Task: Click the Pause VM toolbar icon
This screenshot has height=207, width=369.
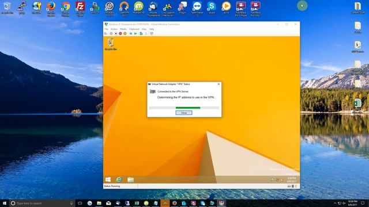Action: (x=131, y=33)
